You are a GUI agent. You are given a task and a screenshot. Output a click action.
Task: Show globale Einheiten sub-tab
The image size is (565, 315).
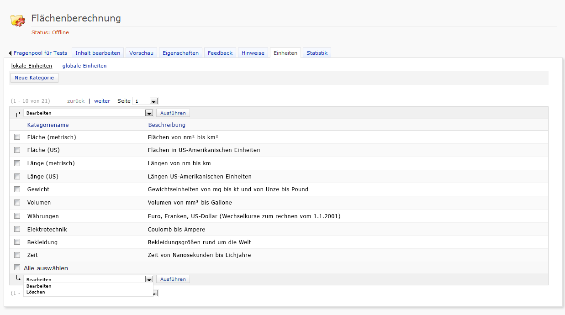pyautogui.click(x=84, y=66)
